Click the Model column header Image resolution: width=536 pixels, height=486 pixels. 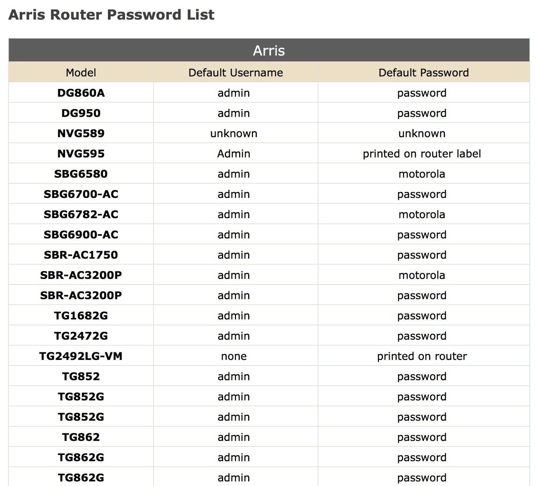[81, 73]
